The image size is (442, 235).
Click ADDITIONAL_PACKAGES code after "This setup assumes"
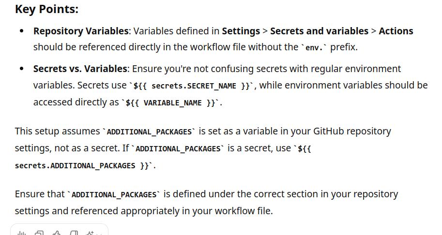149,132
